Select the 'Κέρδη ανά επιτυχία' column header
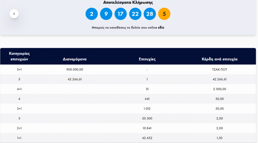Screen dimensions: 258x143 (x=220, y=59)
